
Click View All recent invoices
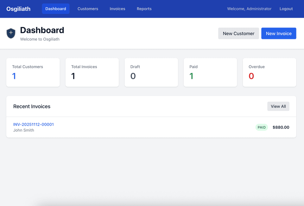click(278, 106)
